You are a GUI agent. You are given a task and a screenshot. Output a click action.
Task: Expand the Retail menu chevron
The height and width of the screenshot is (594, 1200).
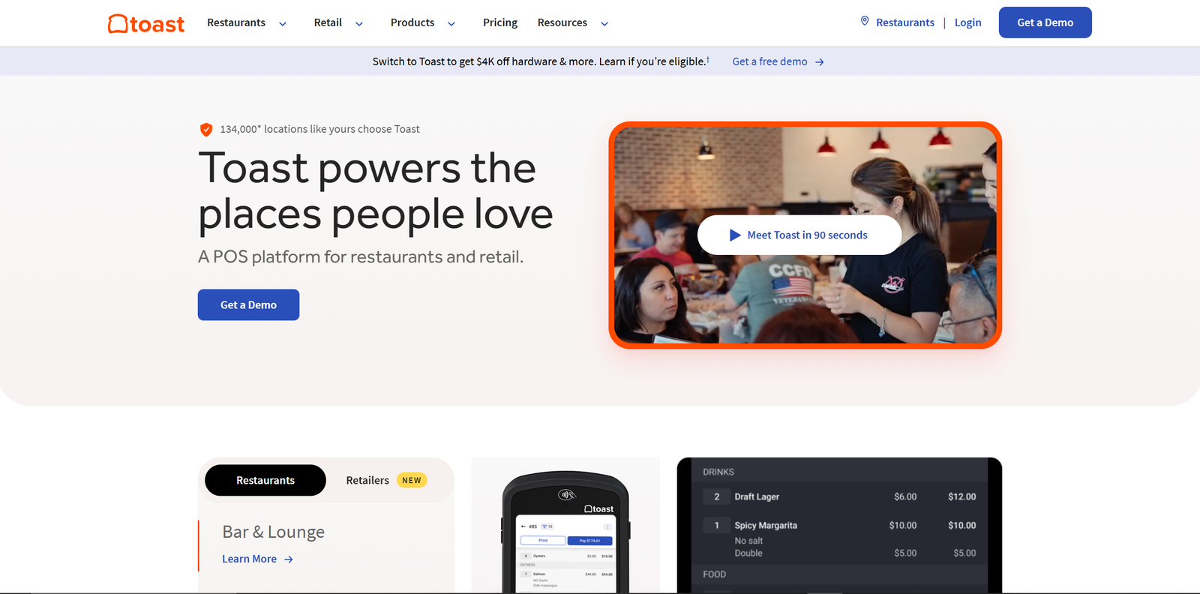coord(359,24)
